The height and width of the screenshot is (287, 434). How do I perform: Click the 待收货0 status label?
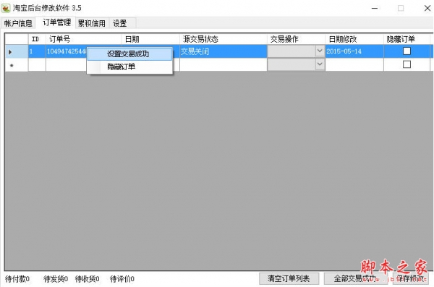[88, 279]
